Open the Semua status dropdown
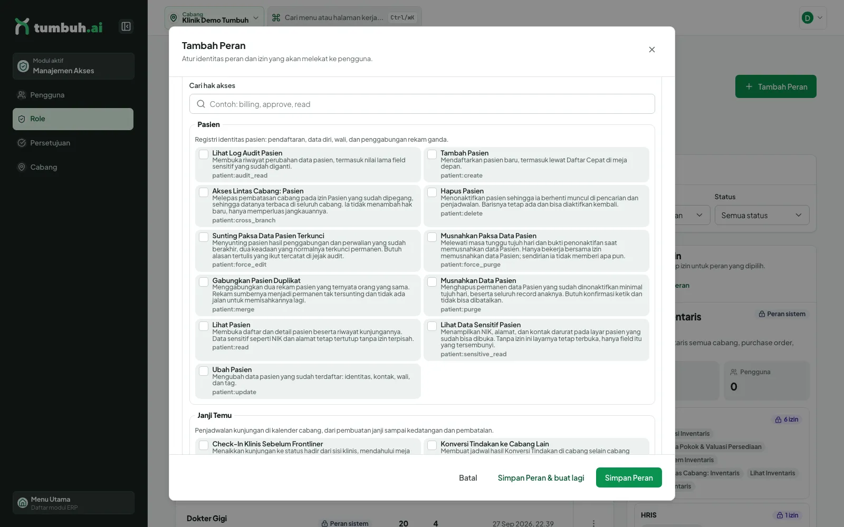The image size is (844, 527). coord(762,215)
